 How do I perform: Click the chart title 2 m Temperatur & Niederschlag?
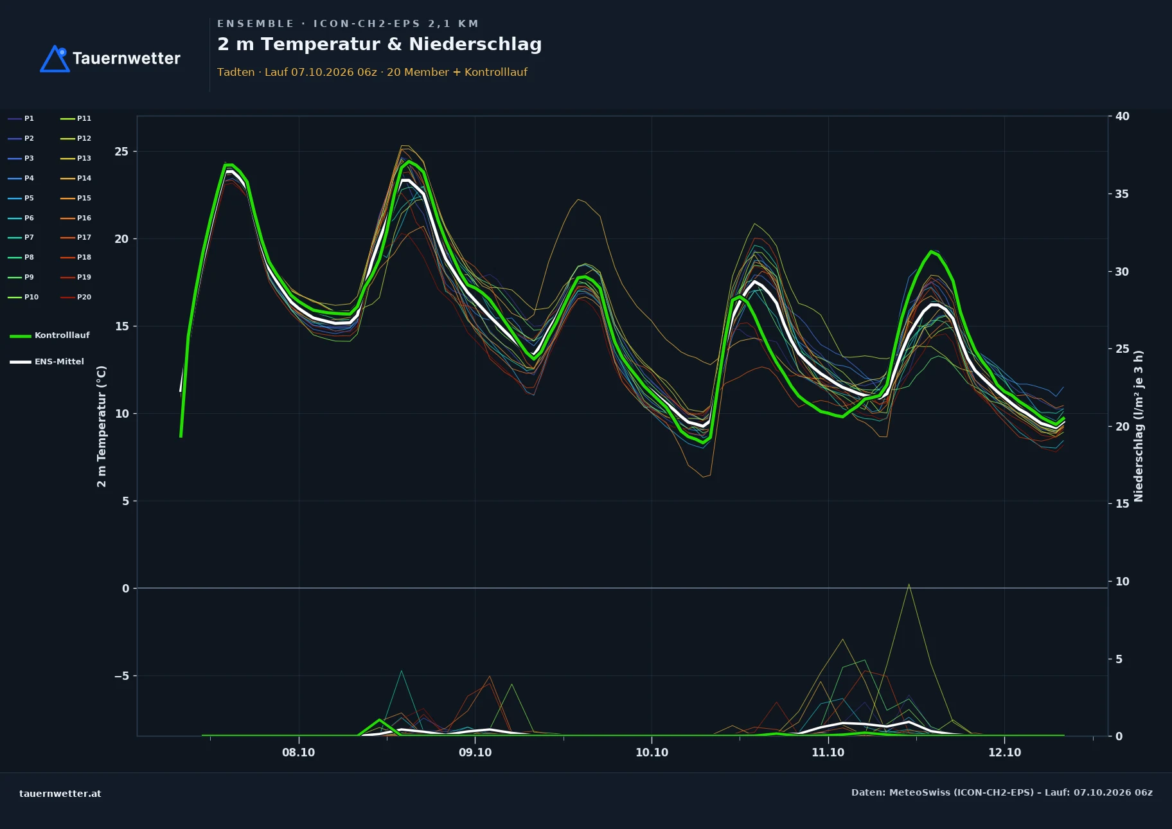click(379, 44)
